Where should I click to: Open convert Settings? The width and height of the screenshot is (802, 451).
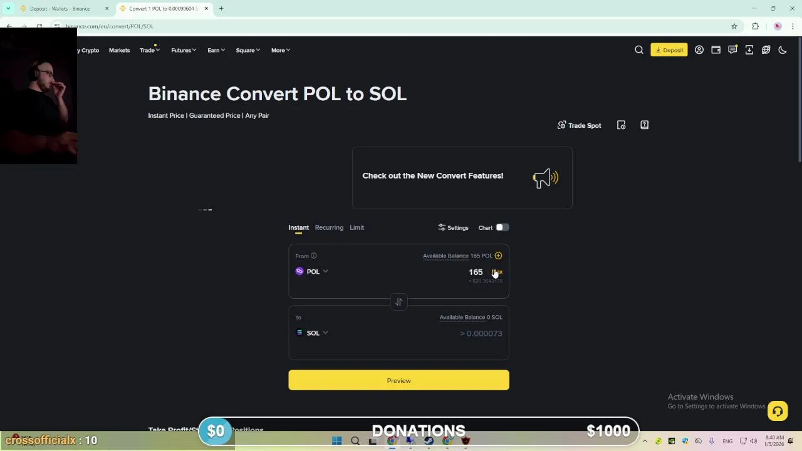pyautogui.click(x=453, y=227)
